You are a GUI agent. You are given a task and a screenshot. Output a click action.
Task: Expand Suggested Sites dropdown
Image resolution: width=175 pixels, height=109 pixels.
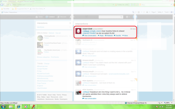[28, 9]
